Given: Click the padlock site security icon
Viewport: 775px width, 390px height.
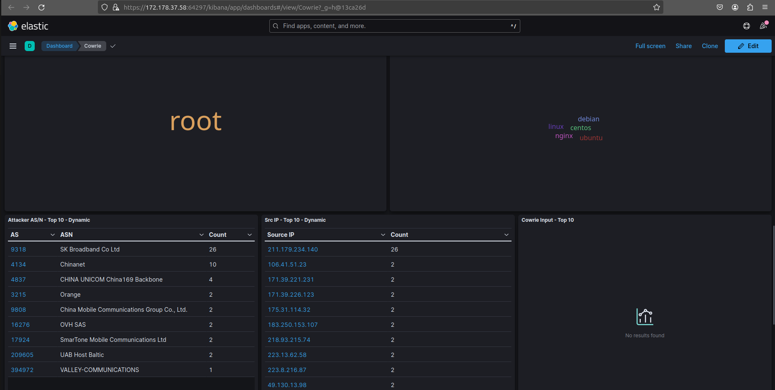Looking at the screenshot, I should [x=116, y=7].
